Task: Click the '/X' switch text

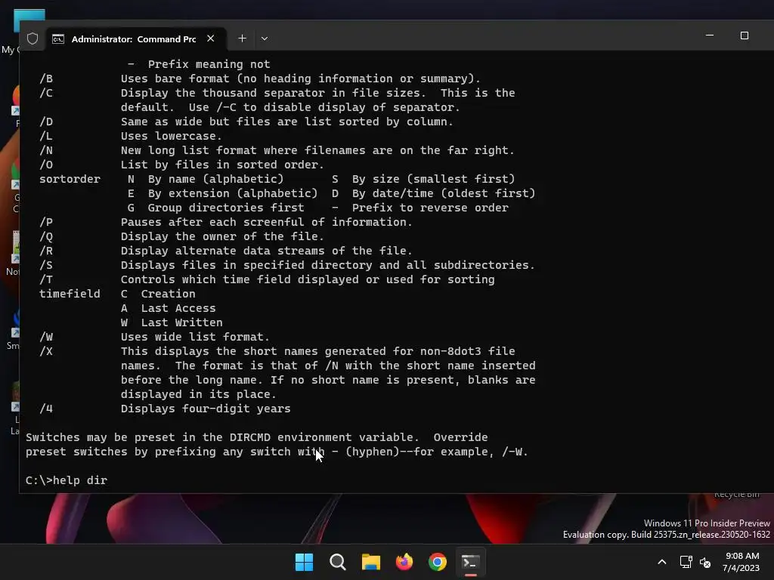Action: click(46, 351)
